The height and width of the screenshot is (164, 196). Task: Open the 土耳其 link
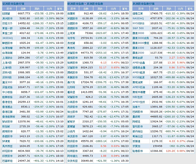point(71,33)
